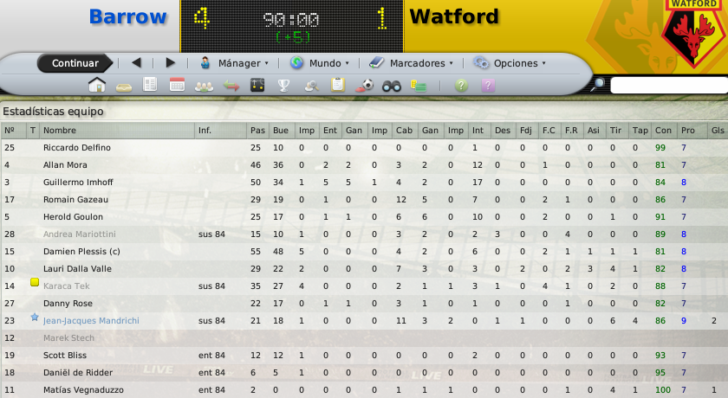
Task: Click the green help question mark icon
Action: click(461, 86)
